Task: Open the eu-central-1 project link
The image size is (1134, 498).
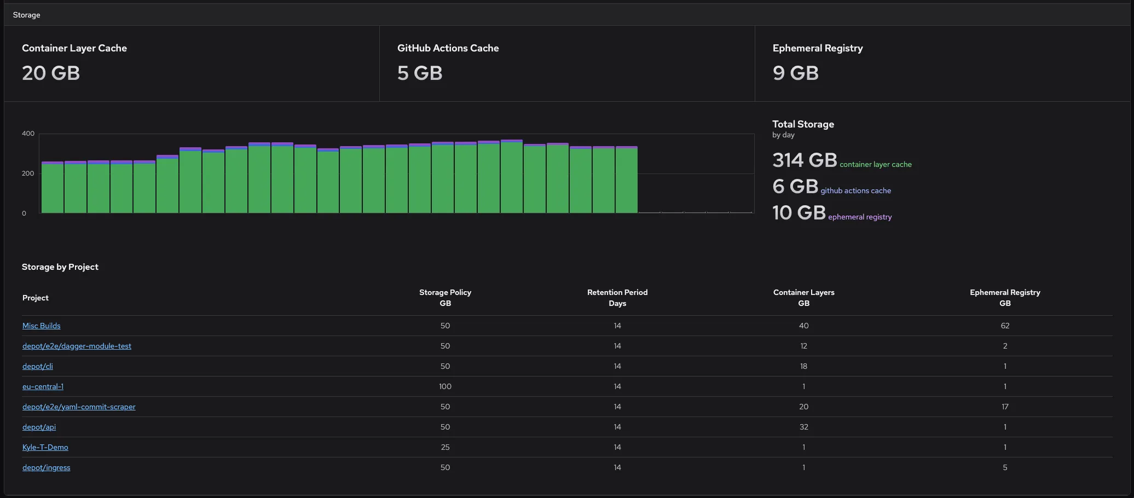Action: point(43,386)
